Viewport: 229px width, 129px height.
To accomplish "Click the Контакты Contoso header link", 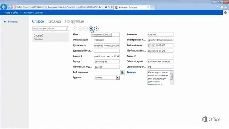I will (x=34, y=13).
